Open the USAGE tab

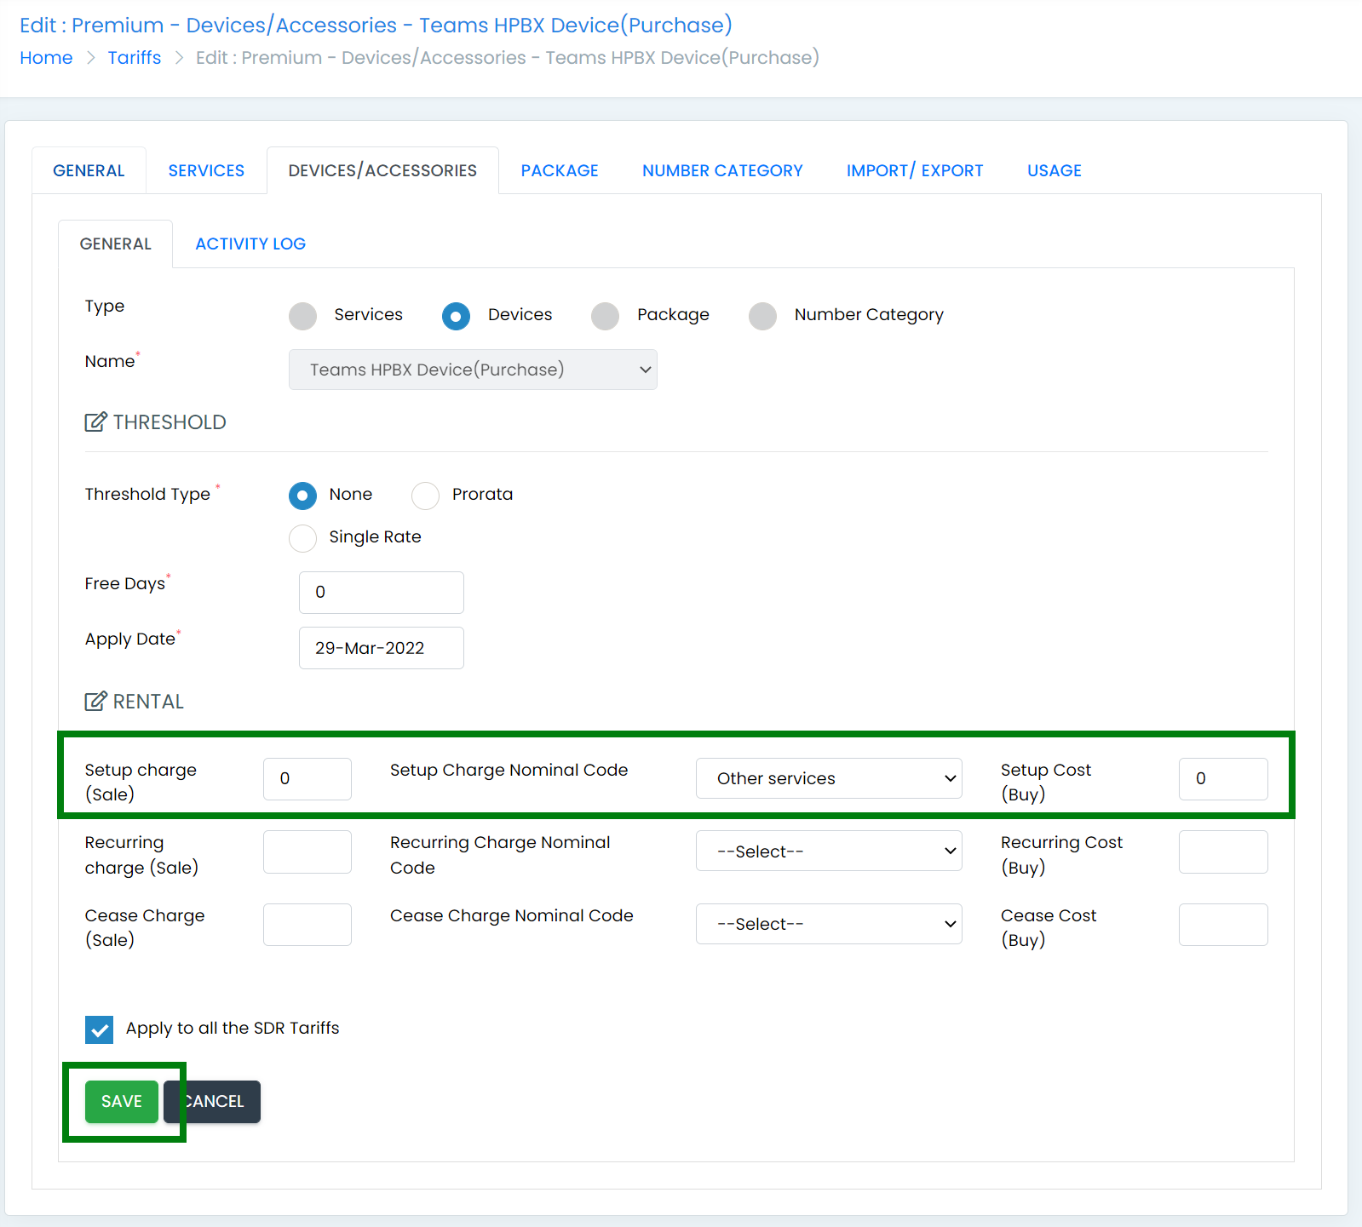point(1055,170)
